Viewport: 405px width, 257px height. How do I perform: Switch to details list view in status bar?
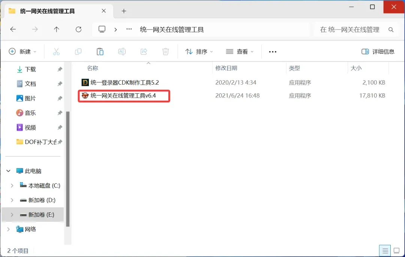(384, 250)
